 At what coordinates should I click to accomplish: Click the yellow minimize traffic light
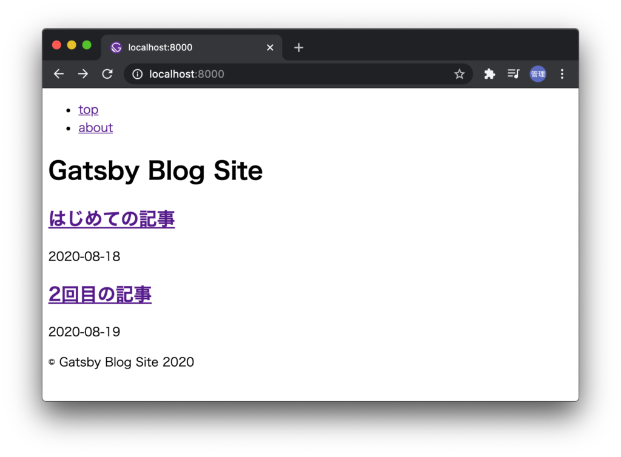coord(72,45)
